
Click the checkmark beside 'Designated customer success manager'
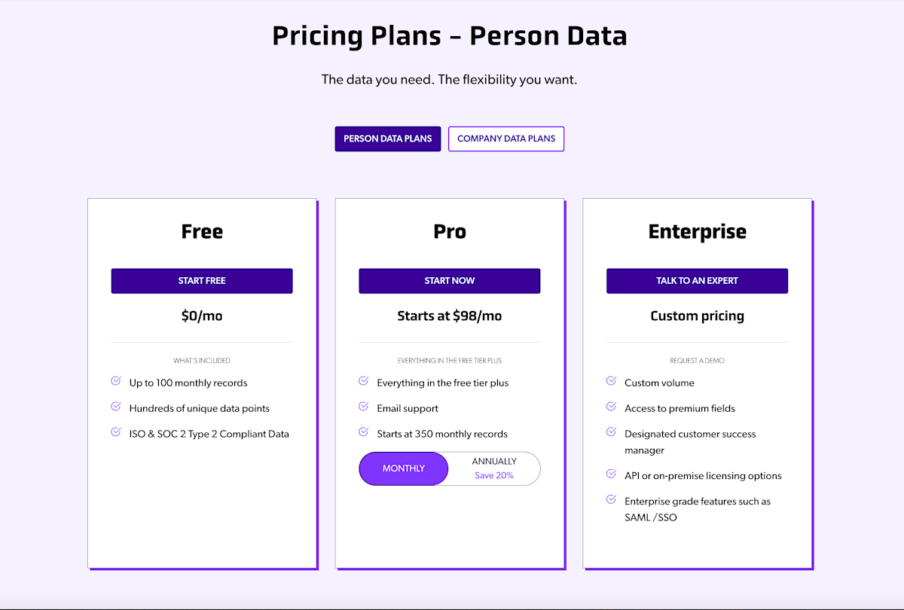pos(611,432)
